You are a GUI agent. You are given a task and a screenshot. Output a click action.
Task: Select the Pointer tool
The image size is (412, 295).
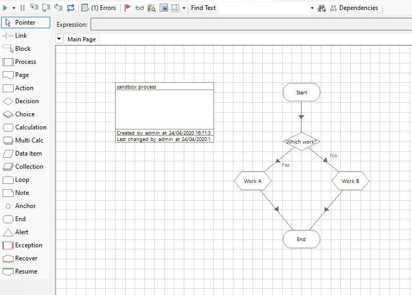(26, 23)
